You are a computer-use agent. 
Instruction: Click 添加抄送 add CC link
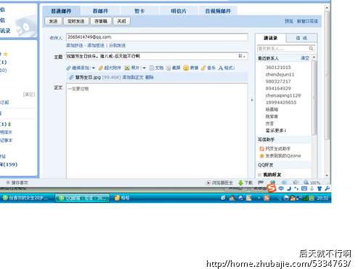coord(75,45)
